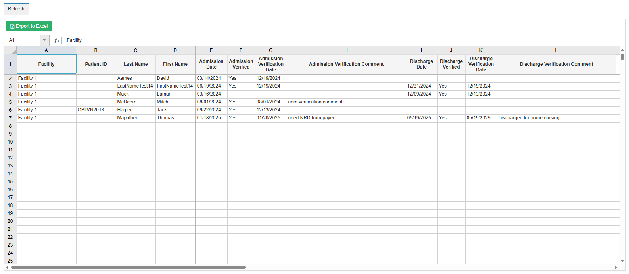Image resolution: width=629 pixels, height=274 pixels.
Task: Click the First Name header cell
Action: click(x=175, y=64)
